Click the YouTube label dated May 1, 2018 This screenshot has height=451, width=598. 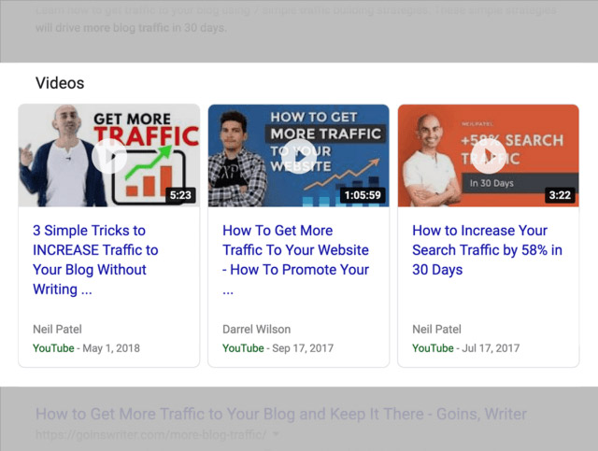pos(53,348)
